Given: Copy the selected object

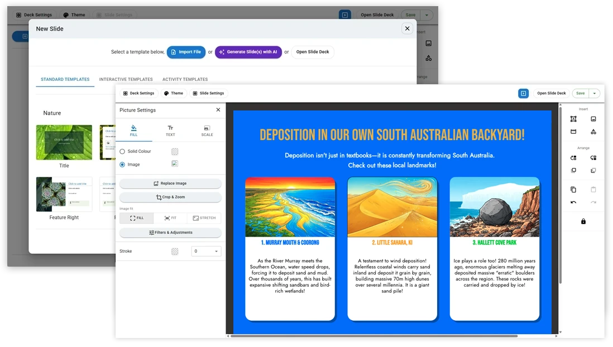Looking at the screenshot, I should [573, 190].
